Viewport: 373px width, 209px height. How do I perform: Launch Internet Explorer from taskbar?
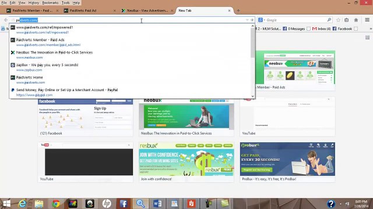[x=22, y=204]
